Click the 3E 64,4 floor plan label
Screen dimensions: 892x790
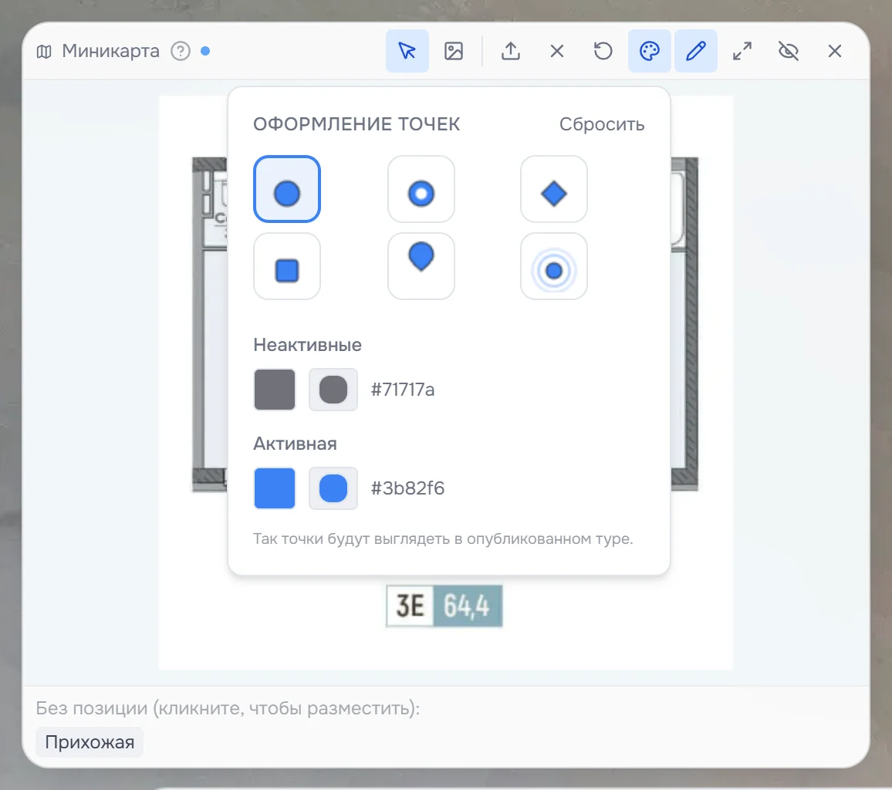click(x=444, y=606)
